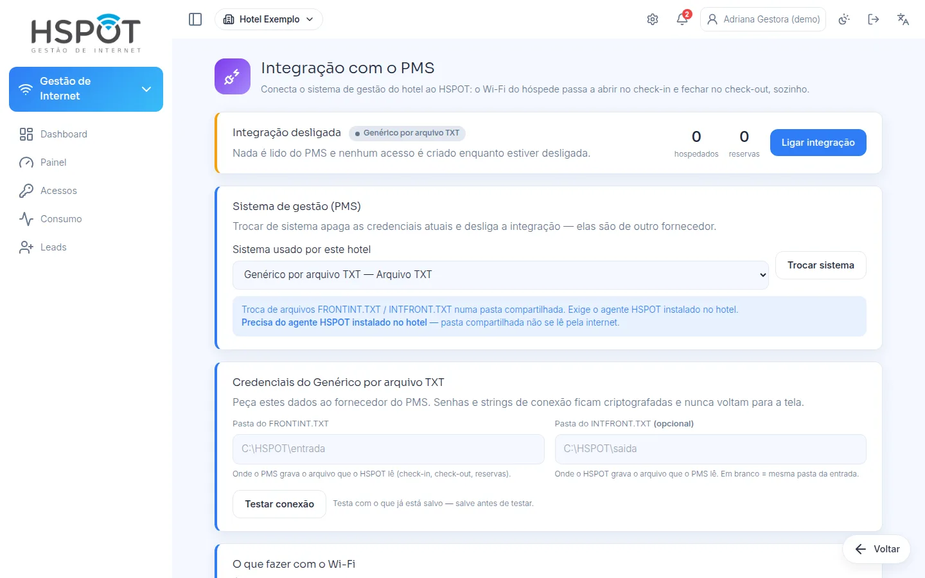Click the Wi-Fi icon in Gestão de Internet
This screenshot has height=578, width=925.
click(26, 89)
